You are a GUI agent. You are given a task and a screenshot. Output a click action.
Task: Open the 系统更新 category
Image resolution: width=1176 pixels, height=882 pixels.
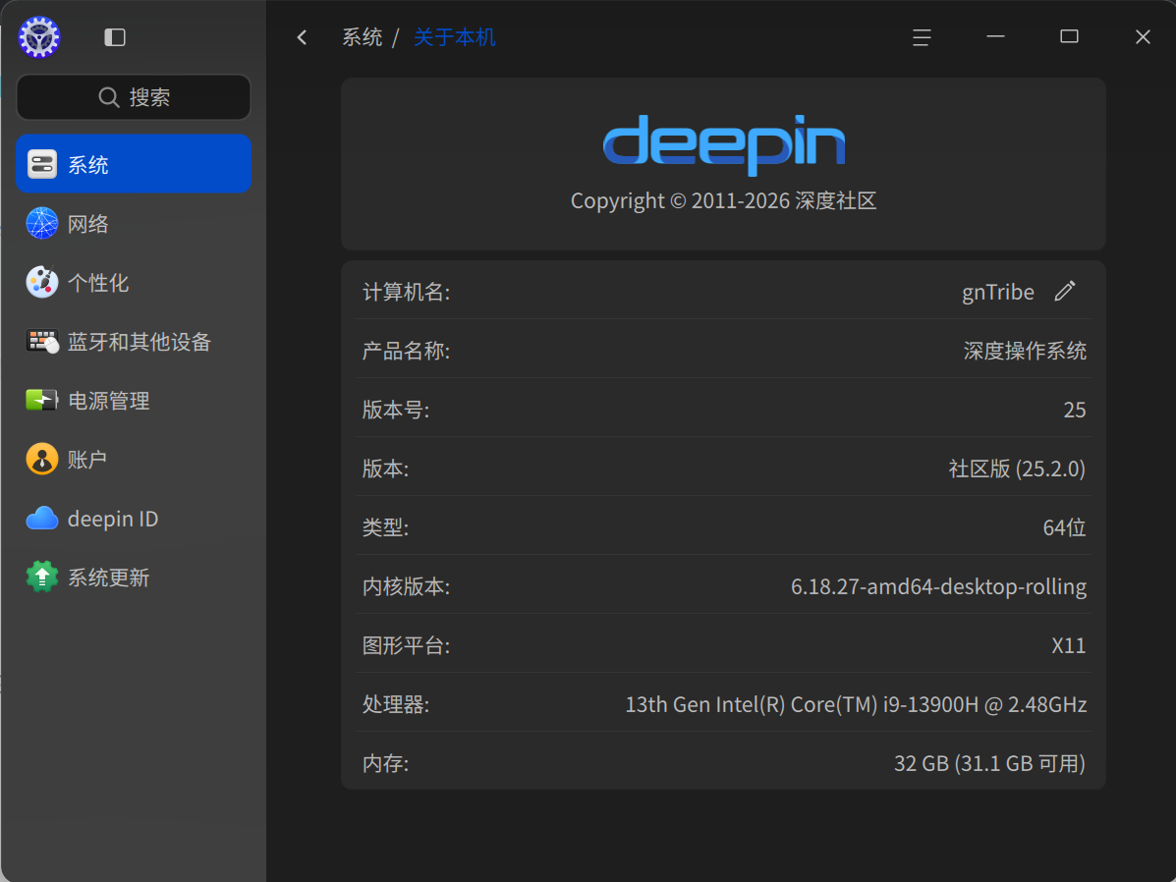tap(134, 577)
